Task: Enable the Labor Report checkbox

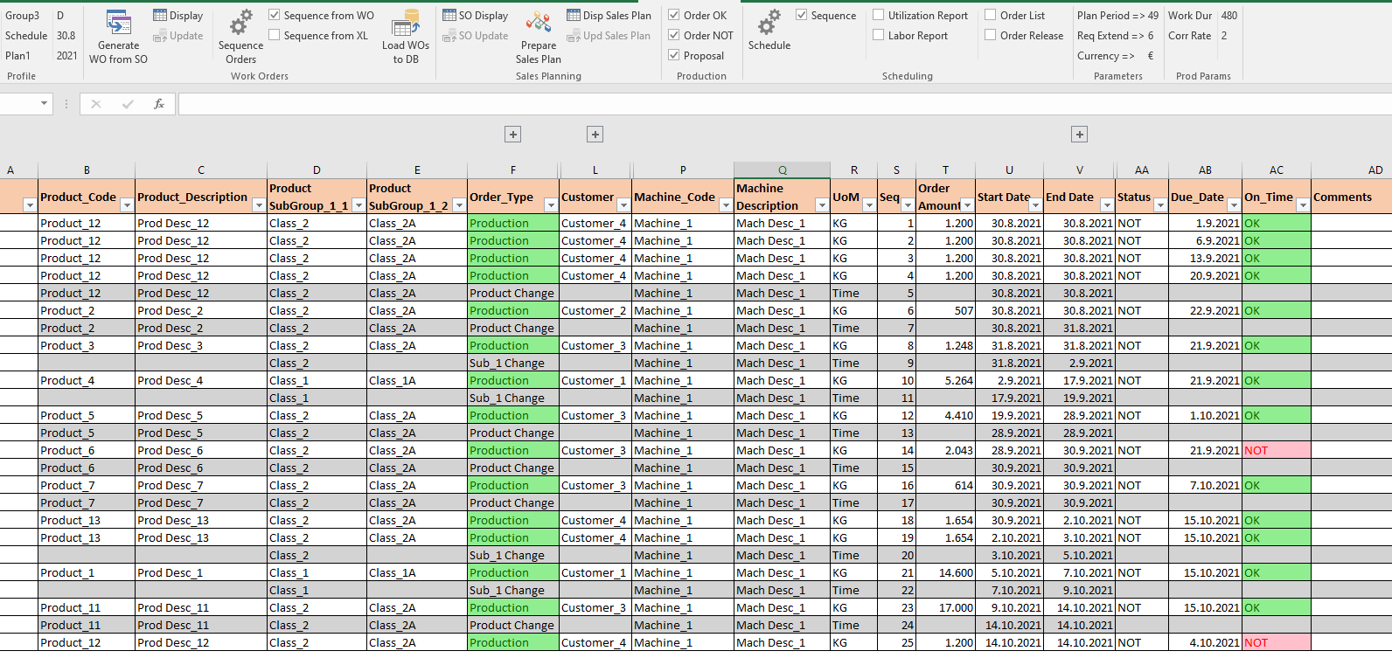Action: pyautogui.click(x=879, y=35)
